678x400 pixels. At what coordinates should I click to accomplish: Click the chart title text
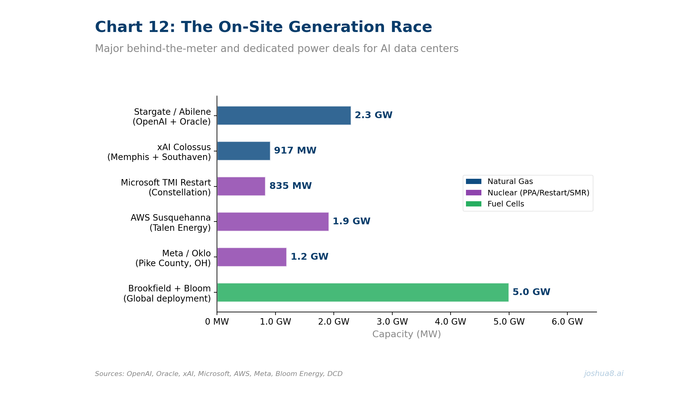tap(263, 27)
